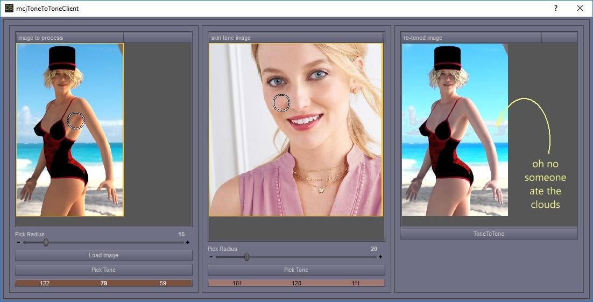This screenshot has height=302, width=593.
Task: Click the blue value 111 in pink swatch
Action: (356, 283)
